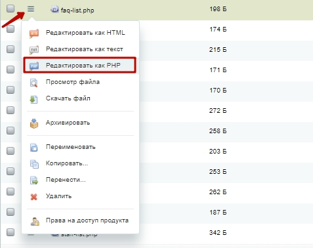This screenshot has width=313, height=248.
Task: Click the 187 Б size value
Action: [218, 213]
